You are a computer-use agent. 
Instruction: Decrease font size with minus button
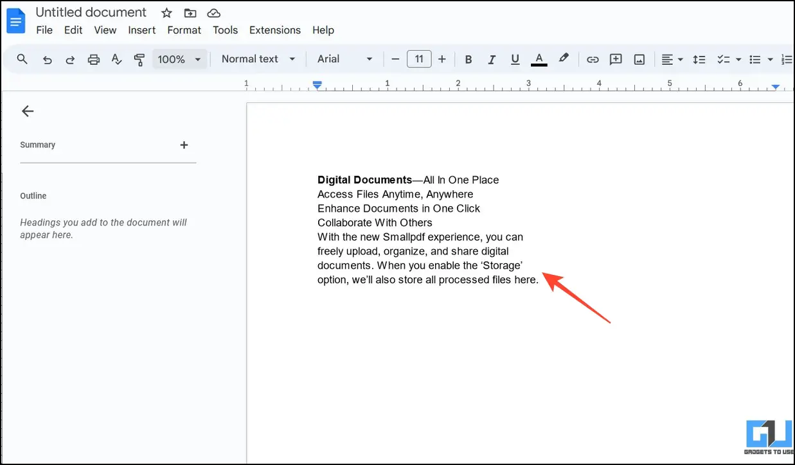click(395, 59)
